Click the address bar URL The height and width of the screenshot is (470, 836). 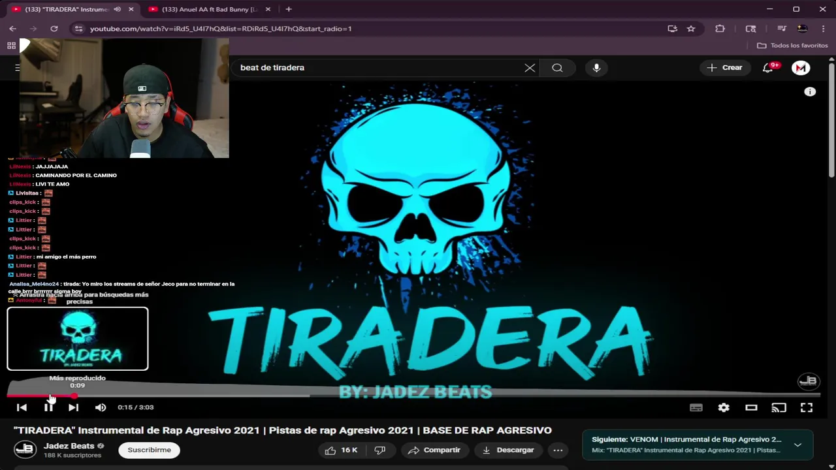click(221, 29)
